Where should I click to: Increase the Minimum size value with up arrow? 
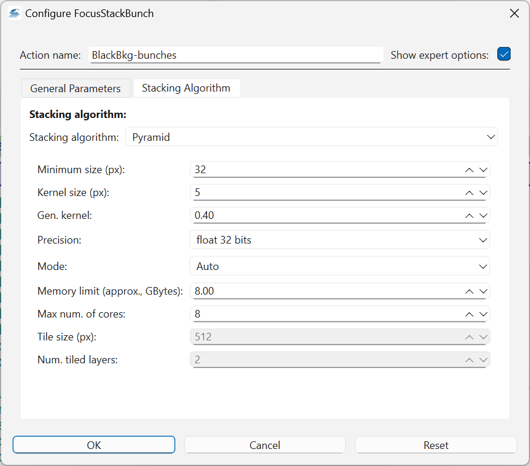tap(469, 170)
